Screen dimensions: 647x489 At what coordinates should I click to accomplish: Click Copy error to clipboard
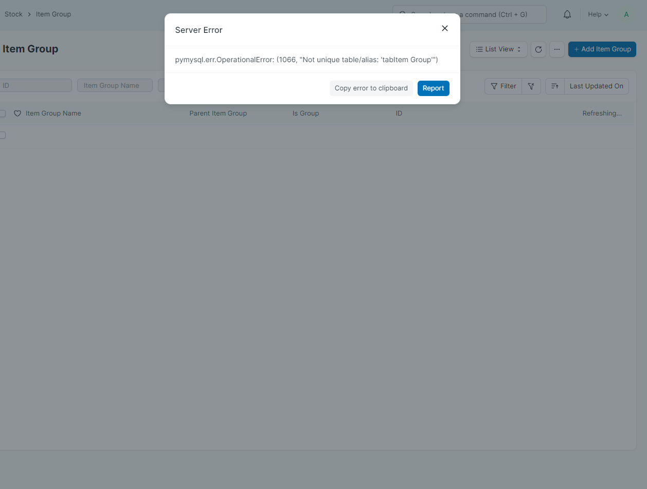tap(371, 88)
